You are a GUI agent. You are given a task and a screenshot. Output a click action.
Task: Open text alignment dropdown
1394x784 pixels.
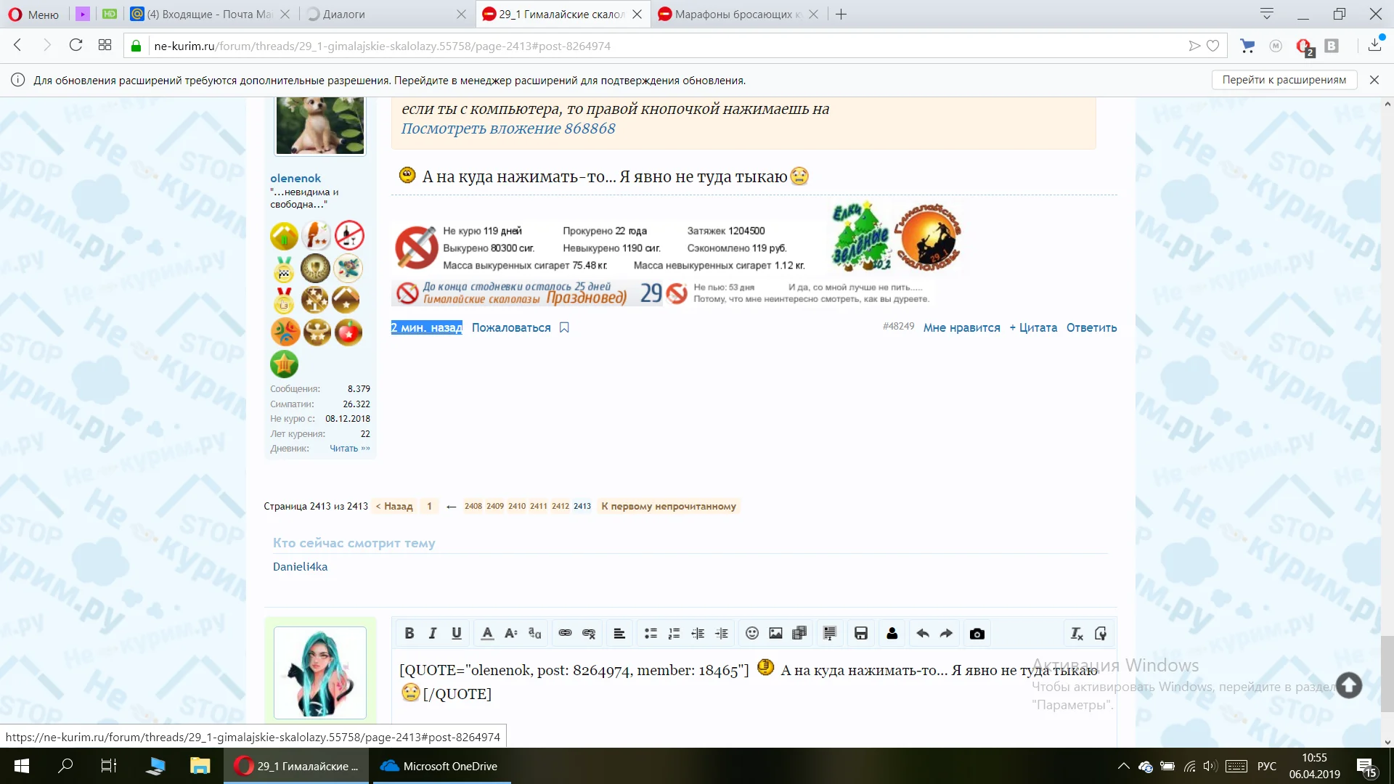[619, 634]
